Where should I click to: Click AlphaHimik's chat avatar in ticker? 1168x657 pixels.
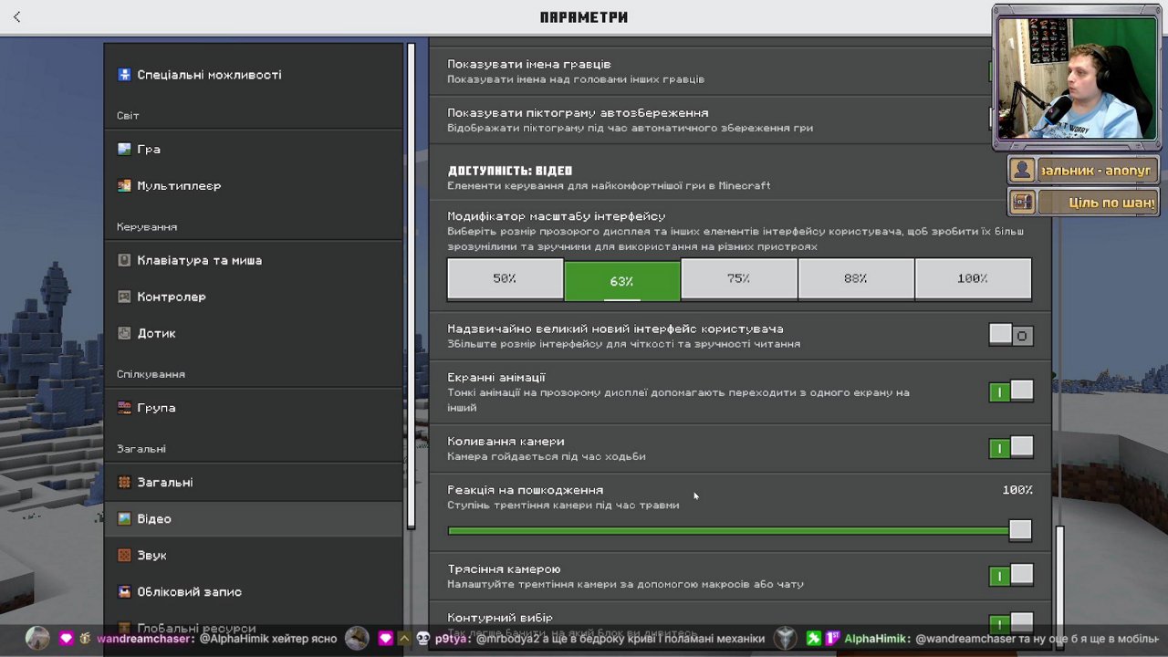point(786,639)
